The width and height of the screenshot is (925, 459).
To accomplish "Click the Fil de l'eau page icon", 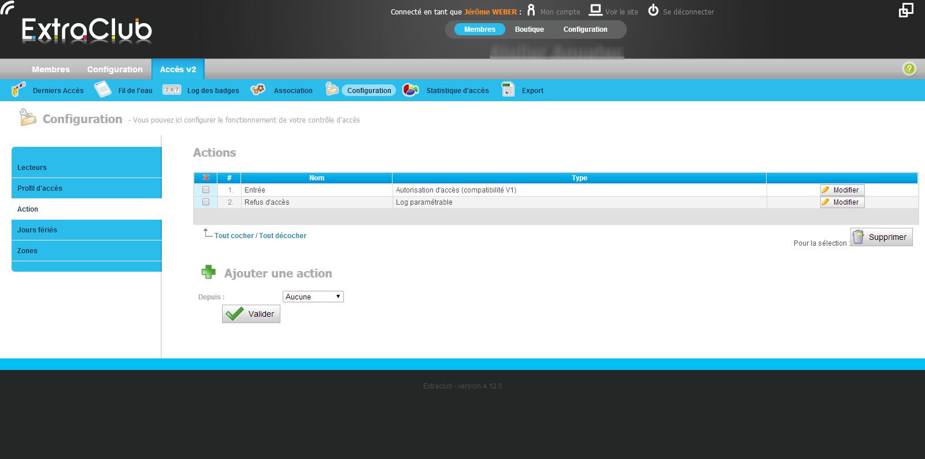I will click(x=103, y=89).
